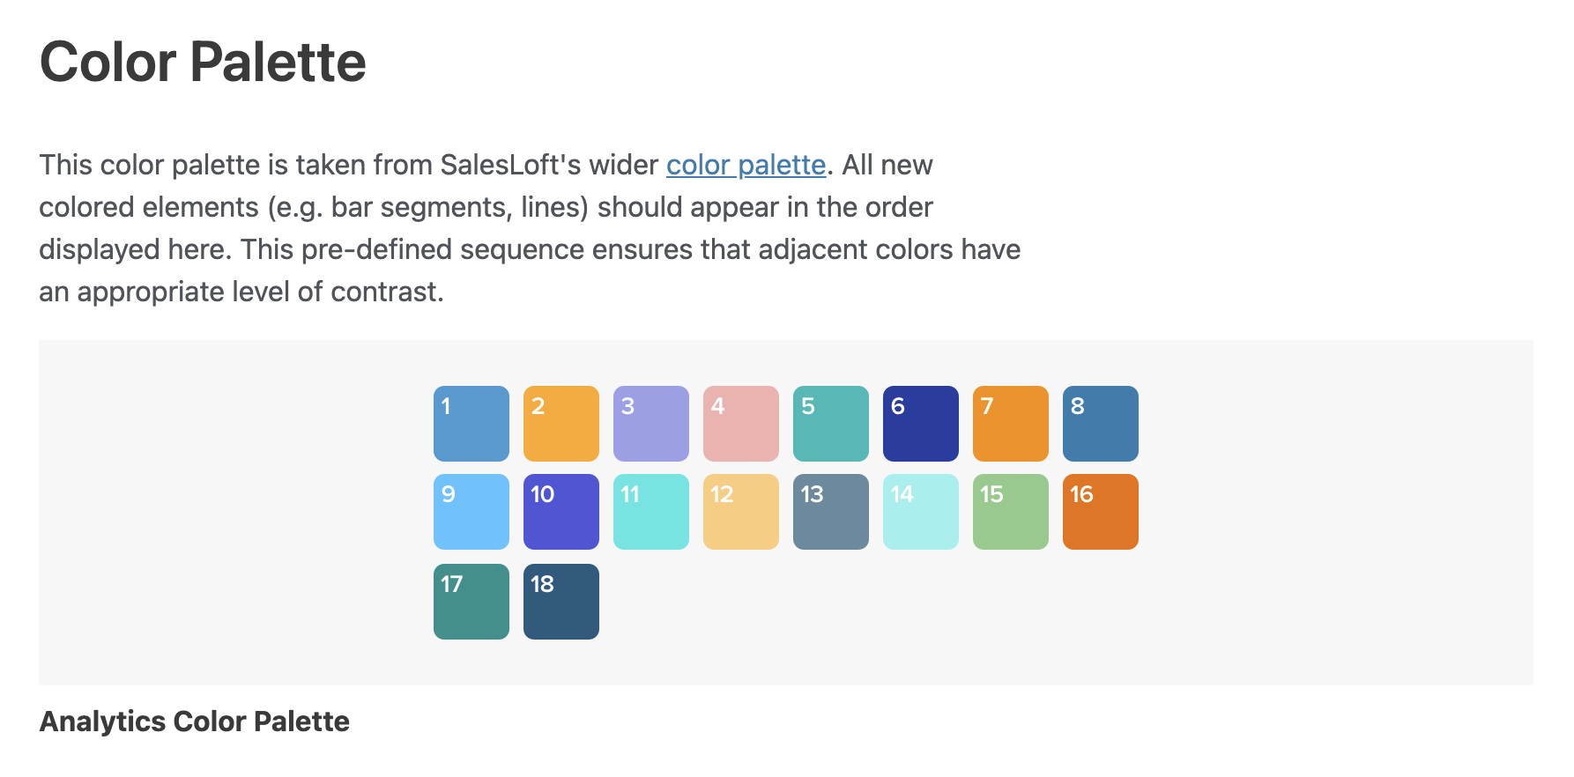Select steel blue swatch number 8
Image resolution: width=1574 pixels, height=777 pixels.
coord(1101,424)
